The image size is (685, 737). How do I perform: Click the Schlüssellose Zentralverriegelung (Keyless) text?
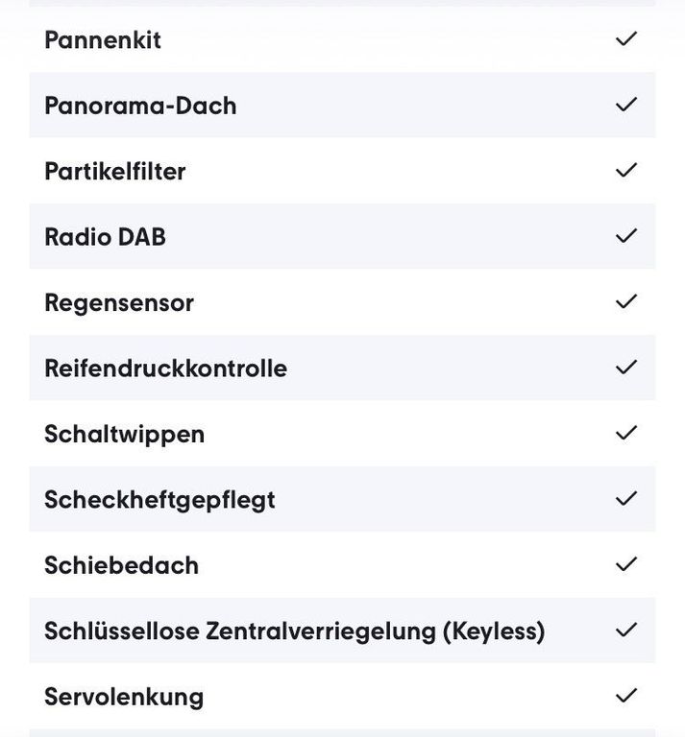295,631
